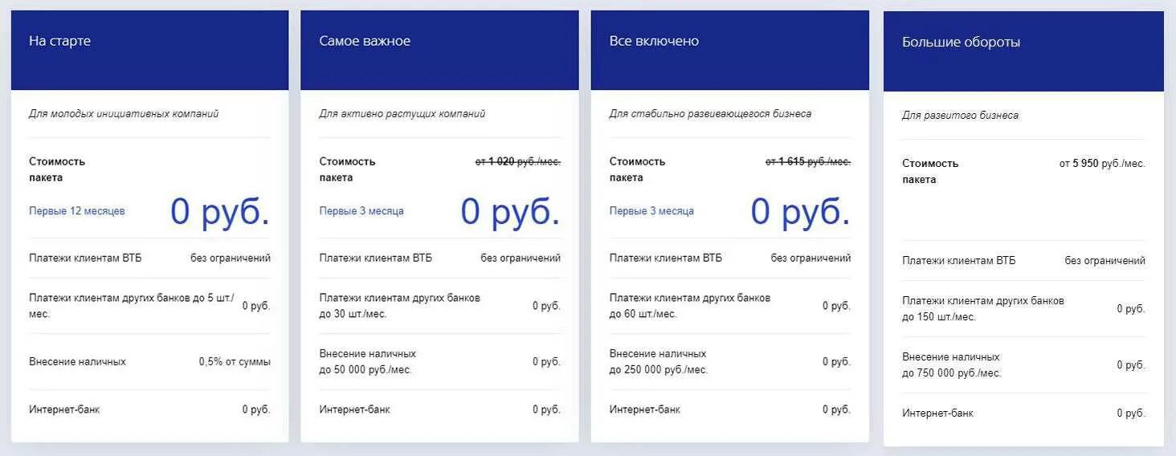Click the 'Первые 12 месяцев' link
This screenshot has height=456, width=1176.
click(x=77, y=211)
